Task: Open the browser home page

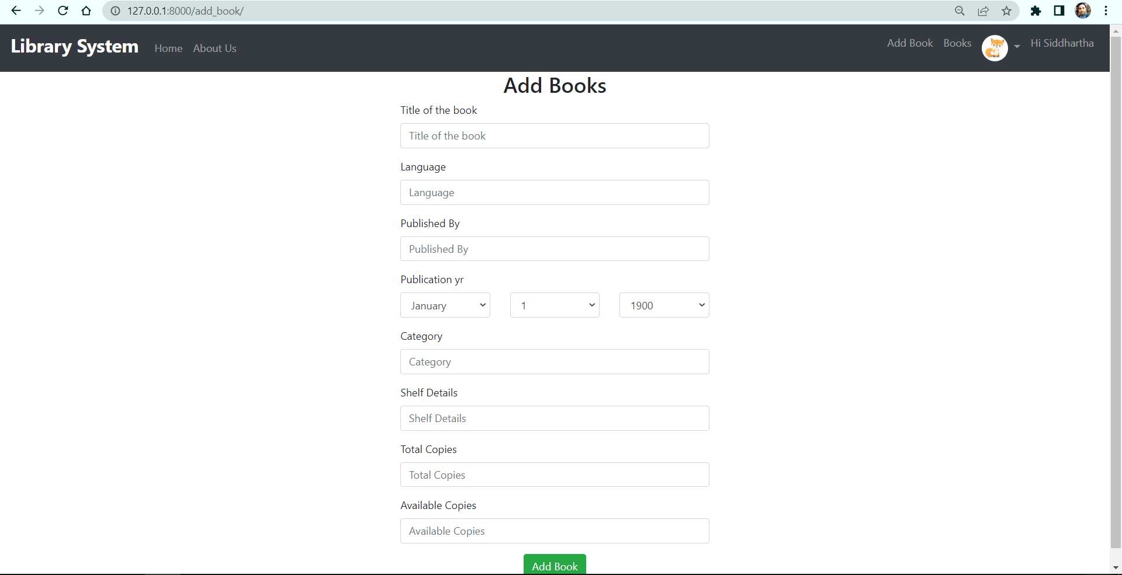Action: point(86,11)
